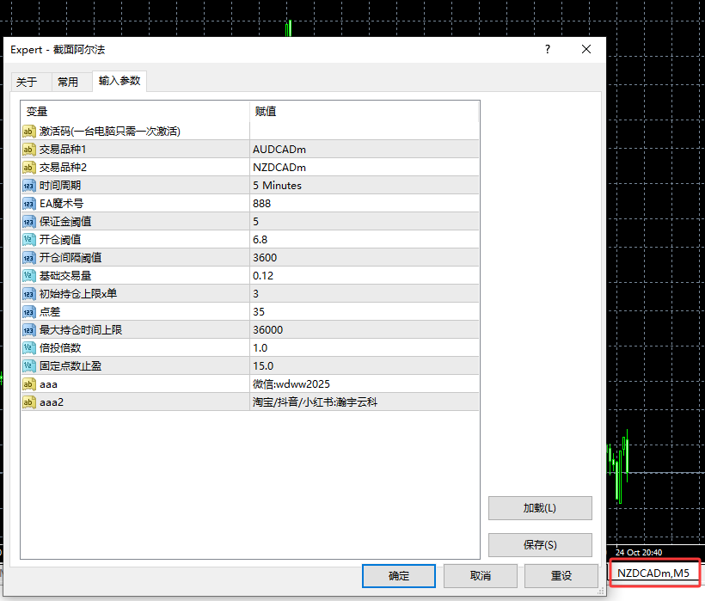
Task: Select the 输入参数 tab
Action: (120, 82)
